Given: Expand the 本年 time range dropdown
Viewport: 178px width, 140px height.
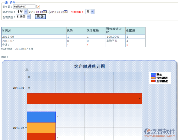Looking at the screenshot, I should pyautogui.click(x=22, y=12).
